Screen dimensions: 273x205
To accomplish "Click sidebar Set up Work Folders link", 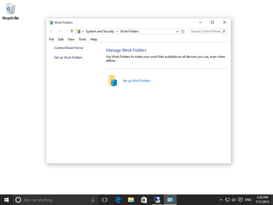I will [68, 57].
